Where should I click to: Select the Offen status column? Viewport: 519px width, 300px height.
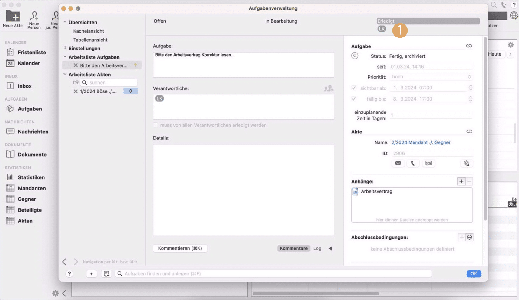pos(160,21)
